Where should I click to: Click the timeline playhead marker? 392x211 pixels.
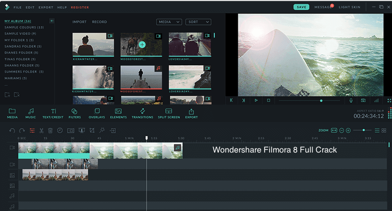tap(146, 138)
